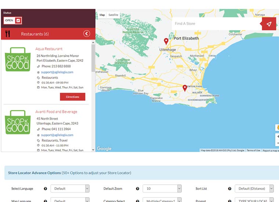Viewport: 279px width, 202px height.
Task: Click the phone icon for Avanti Food and Beverage
Action: [x=38, y=129]
